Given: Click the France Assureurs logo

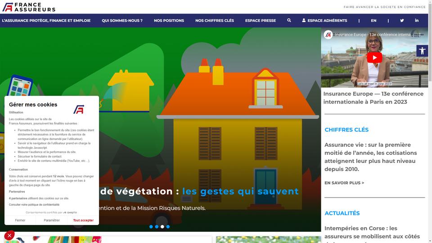Looking at the screenshot, I should [29, 7].
